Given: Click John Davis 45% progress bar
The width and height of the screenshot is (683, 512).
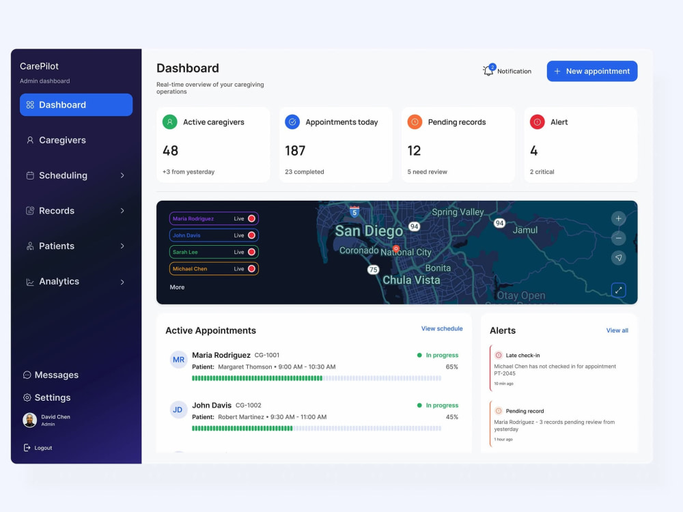Looking at the screenshot, I should tap(317, 429).
